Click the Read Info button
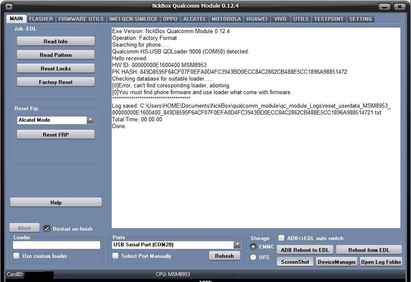The height and width of the screenshot is (282, 411). click(55, 41)
